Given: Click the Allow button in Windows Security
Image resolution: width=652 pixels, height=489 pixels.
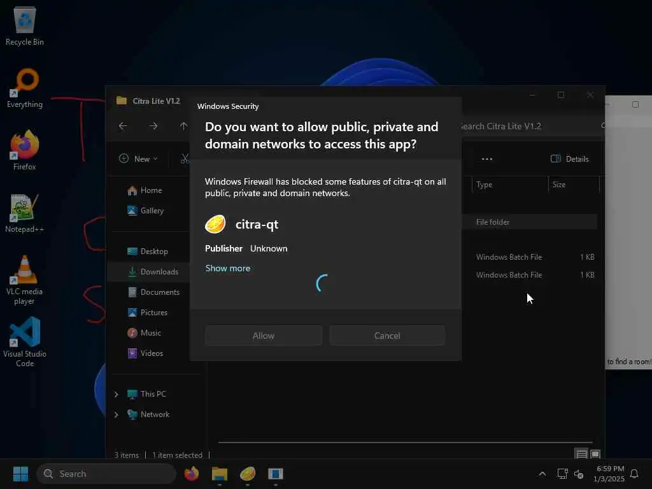Looking at the screenshot, I should [x=264, y=336].
